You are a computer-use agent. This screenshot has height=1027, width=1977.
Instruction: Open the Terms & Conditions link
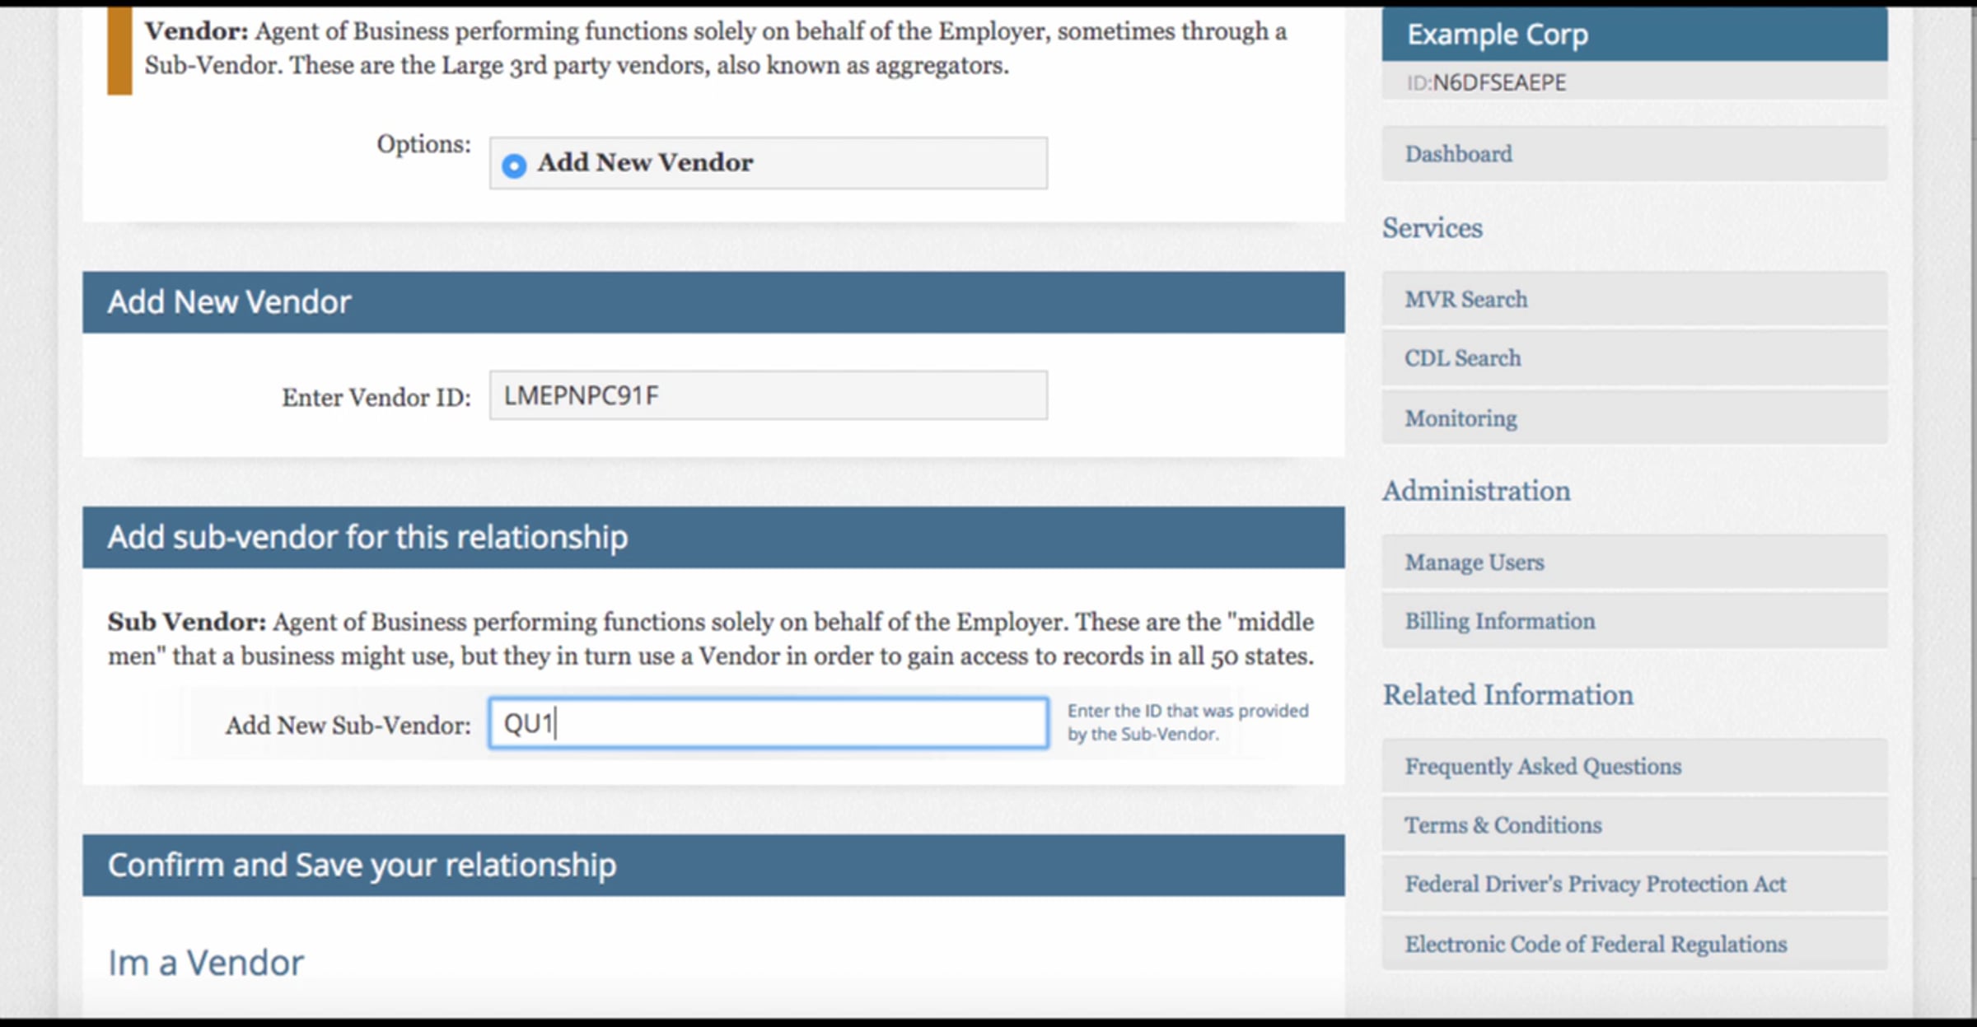click(x=1503, y=825)
